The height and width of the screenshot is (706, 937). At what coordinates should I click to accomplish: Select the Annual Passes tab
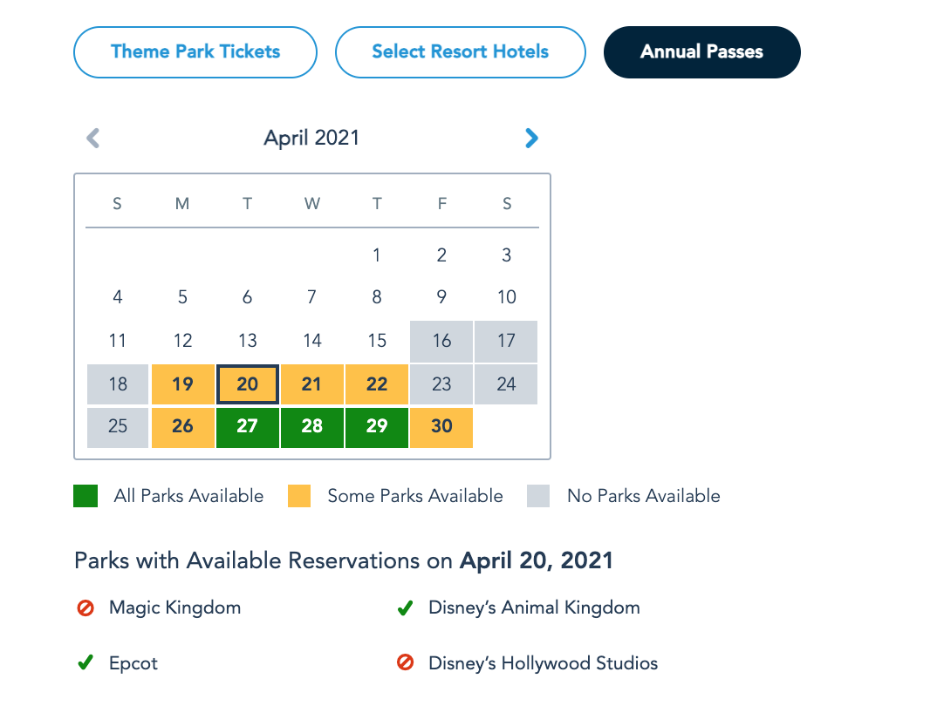tap(701, 51)
